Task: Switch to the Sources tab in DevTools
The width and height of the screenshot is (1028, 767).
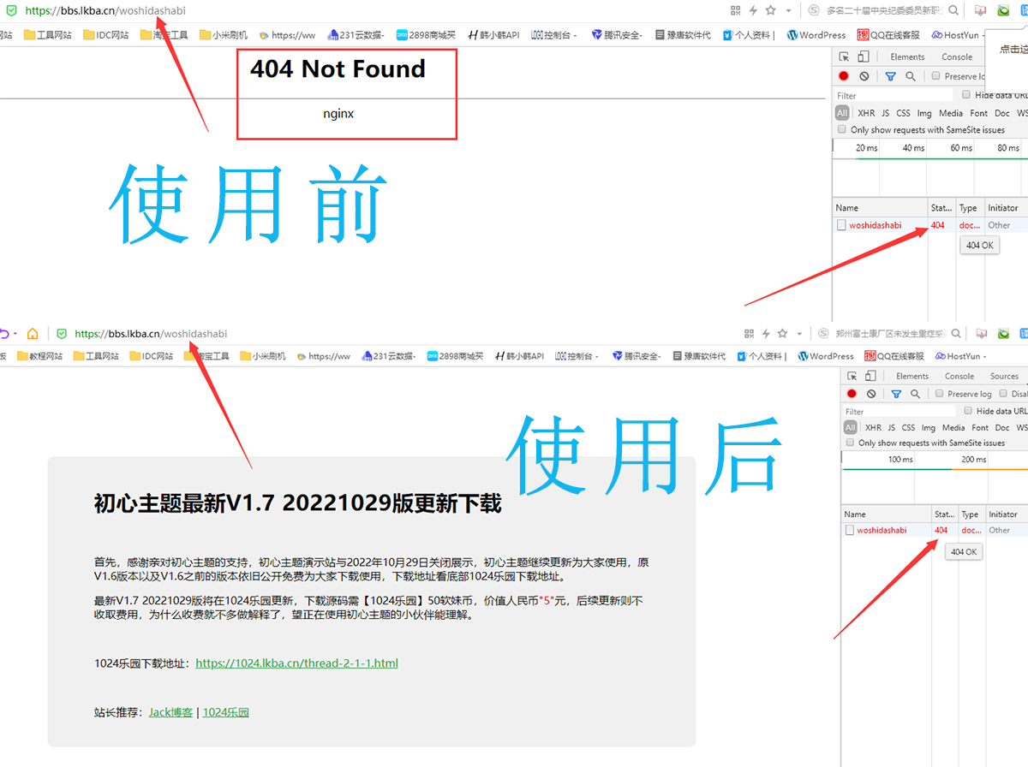Action: pyautogui.click(x=1004, y=376)
